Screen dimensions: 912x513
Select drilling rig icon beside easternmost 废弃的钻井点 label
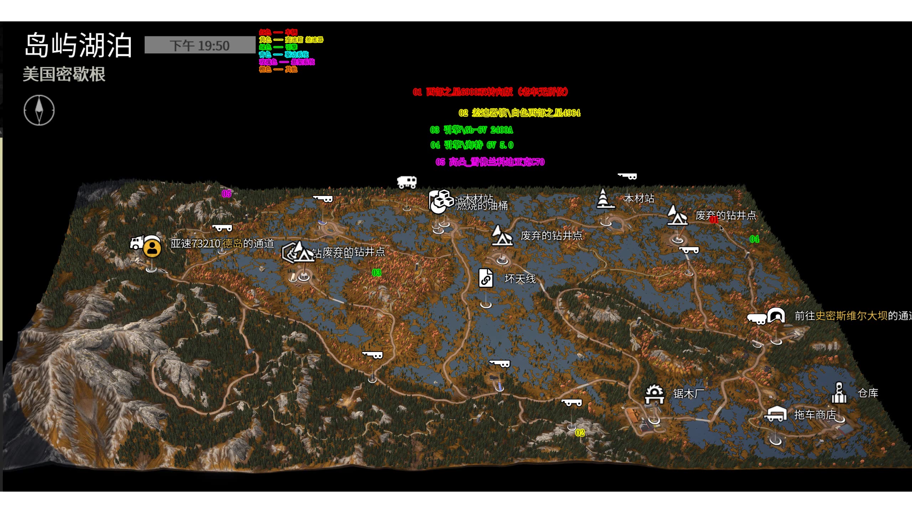point(677,215)
